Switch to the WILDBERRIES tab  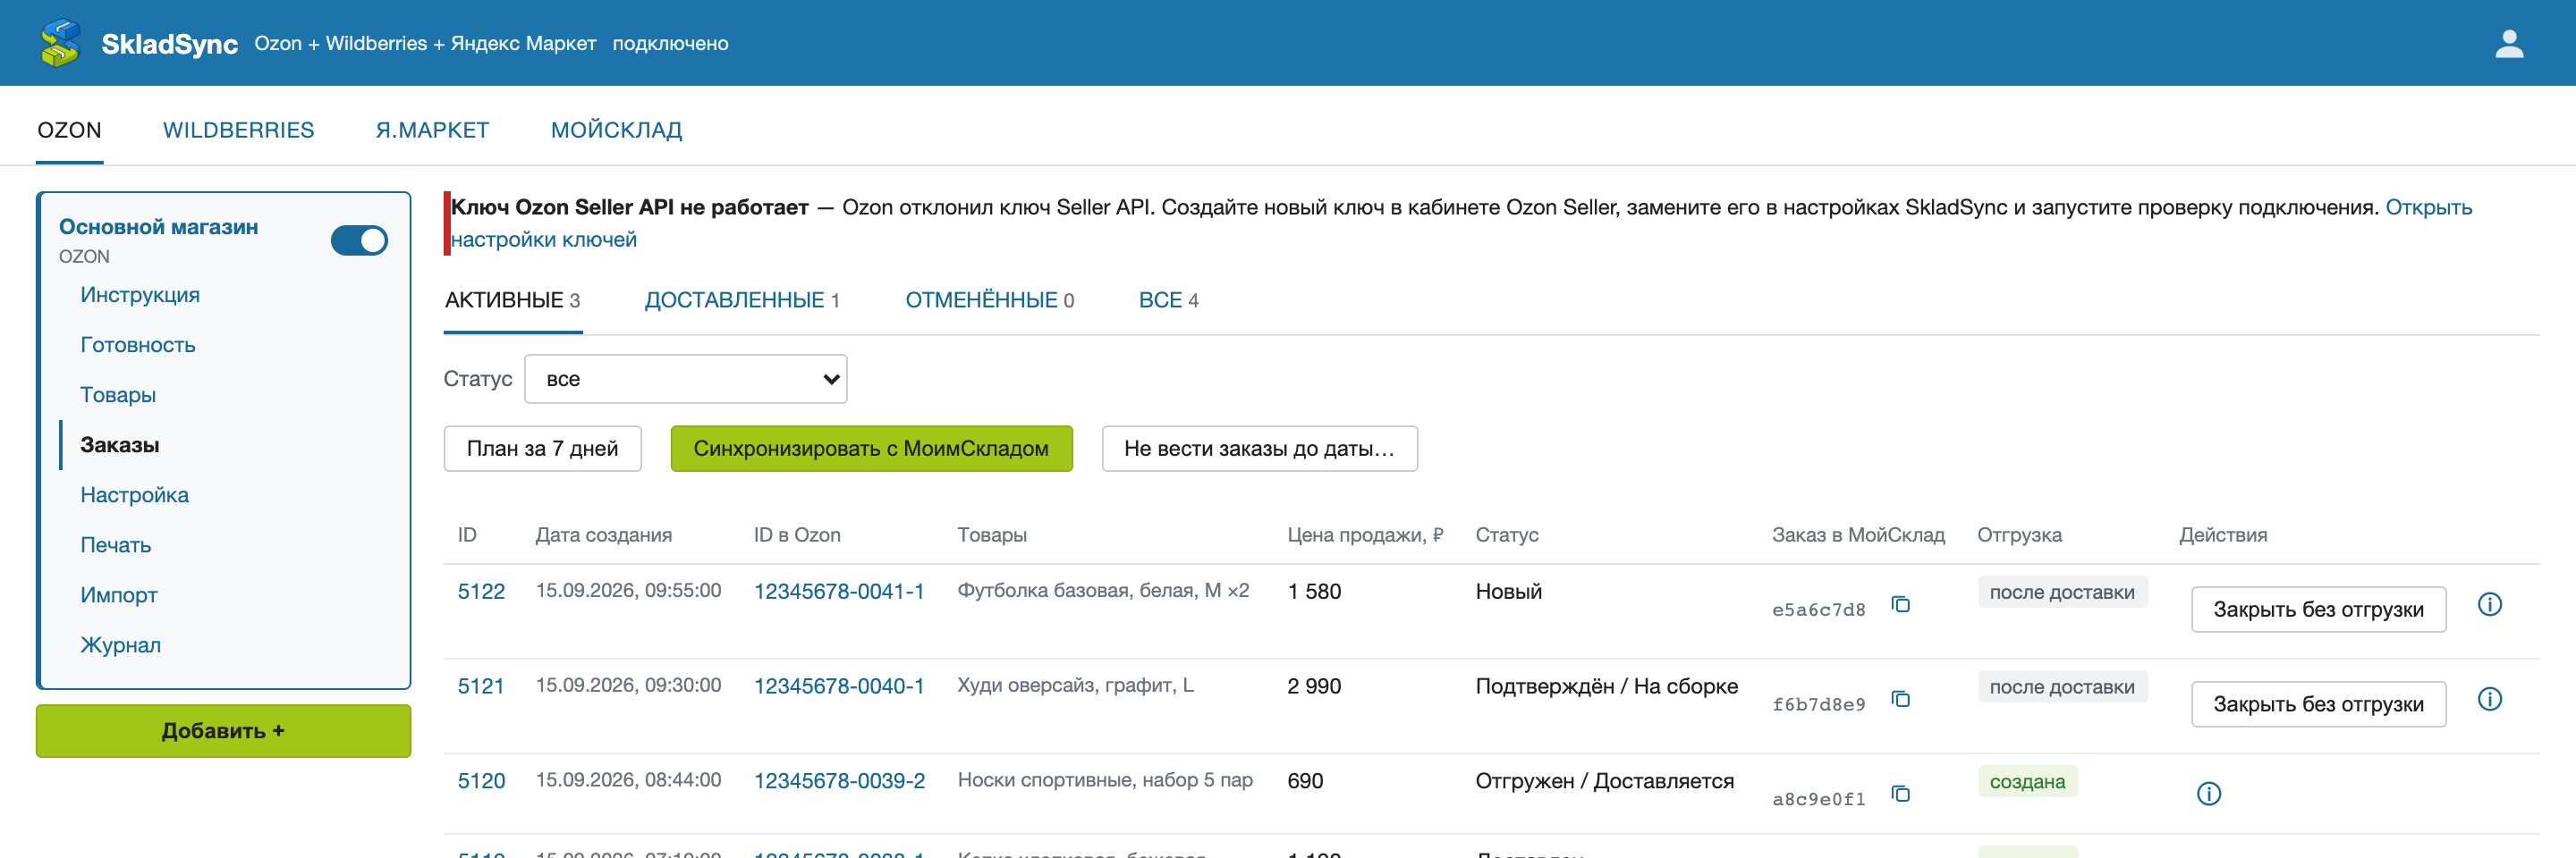pyautogui.click(x=238, y=130)
